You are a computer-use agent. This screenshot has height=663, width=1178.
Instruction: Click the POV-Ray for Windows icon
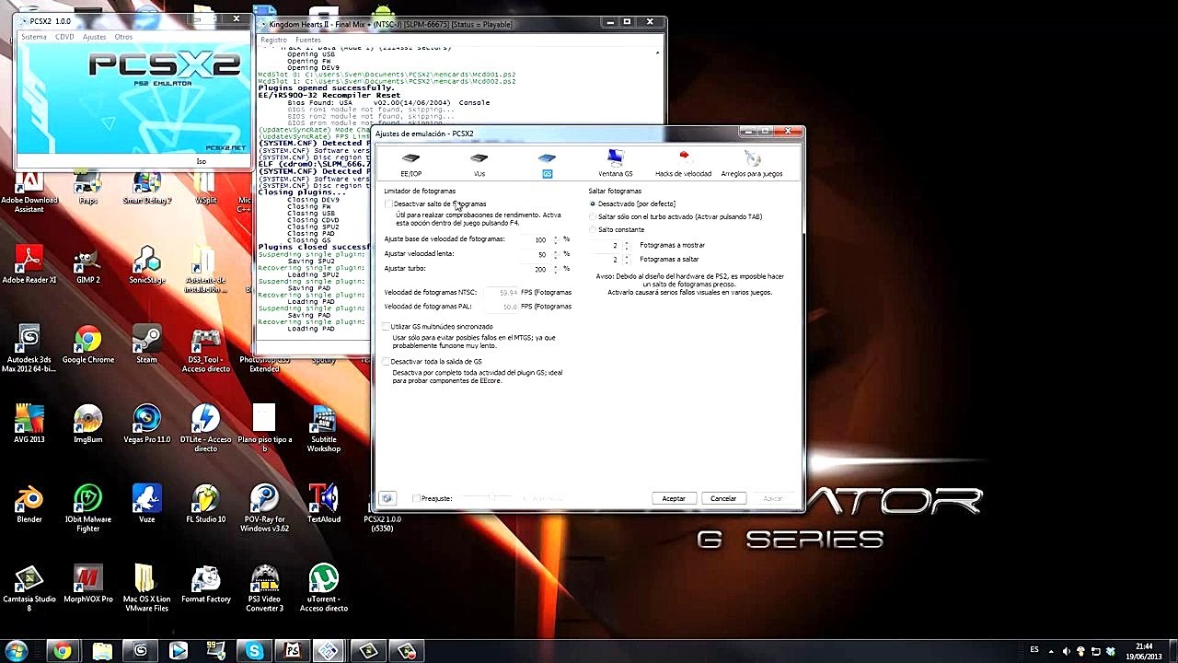(264, 508)
